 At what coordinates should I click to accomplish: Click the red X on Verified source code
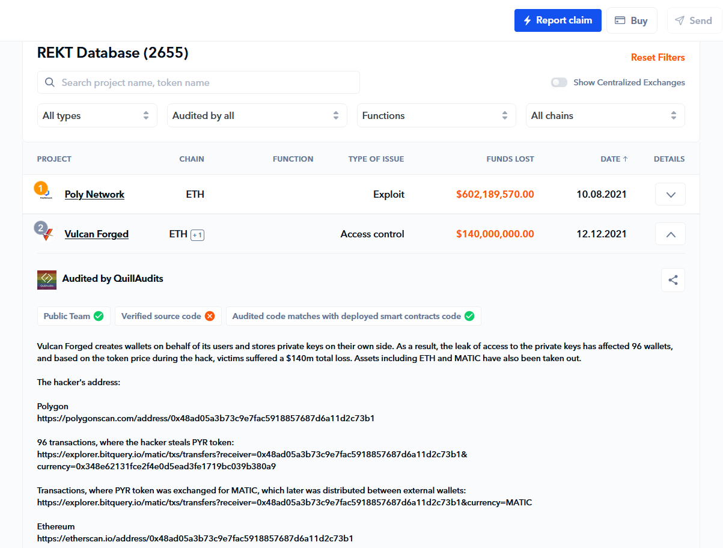pyautogui.click(x=210, y=316)
